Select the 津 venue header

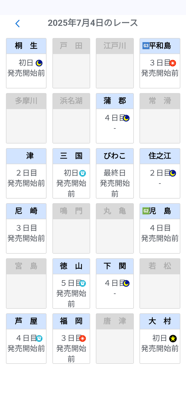[26, 156]
